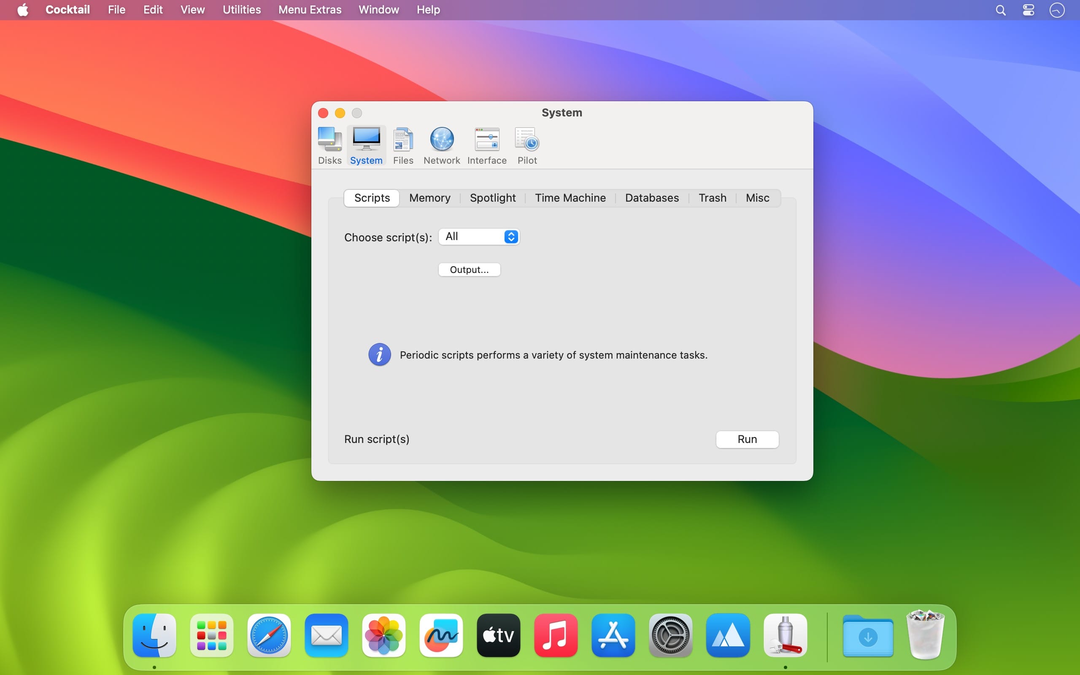Open the Interface toolbar section
This screenshot has width=1080, height=675.
coord(487,146)
